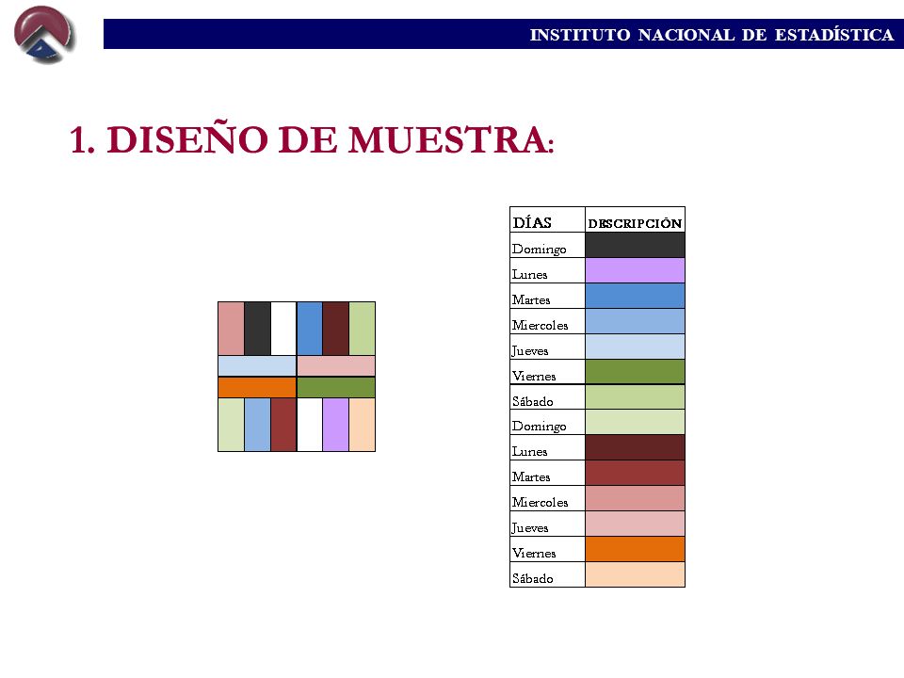
Task: Click the blue cell in the grid's top row
Action: tap(310, 329)
